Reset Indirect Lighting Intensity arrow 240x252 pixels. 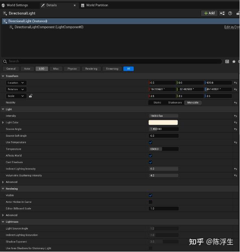[236, 169]
